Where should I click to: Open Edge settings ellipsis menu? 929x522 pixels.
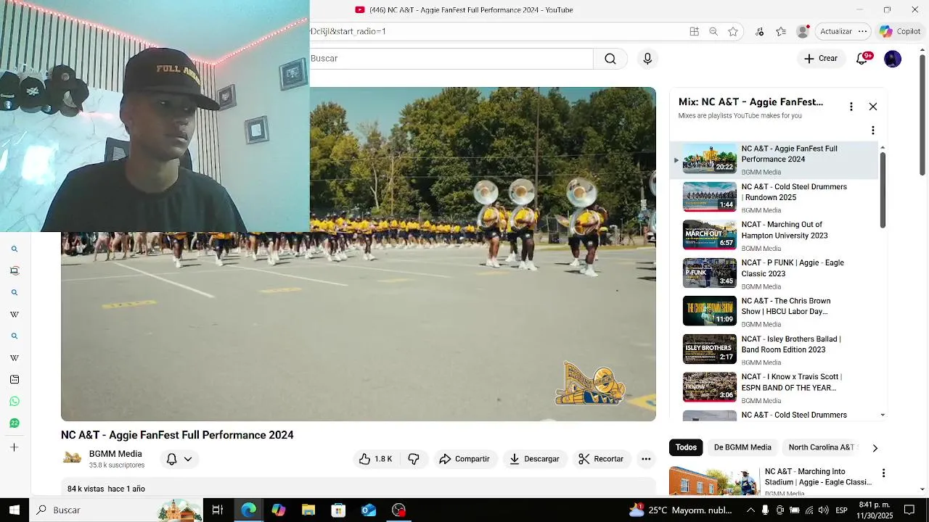(862, 31)
